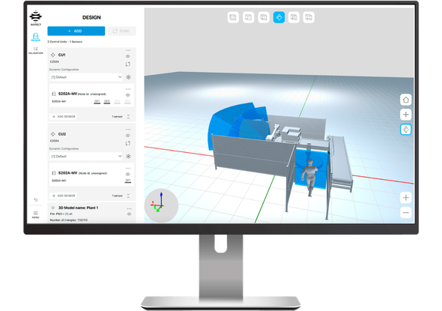This screenshot has width=442, height=311.
Task: Select DF2 on CU1's S202A-MV sensor
Action: coord(107,101)
